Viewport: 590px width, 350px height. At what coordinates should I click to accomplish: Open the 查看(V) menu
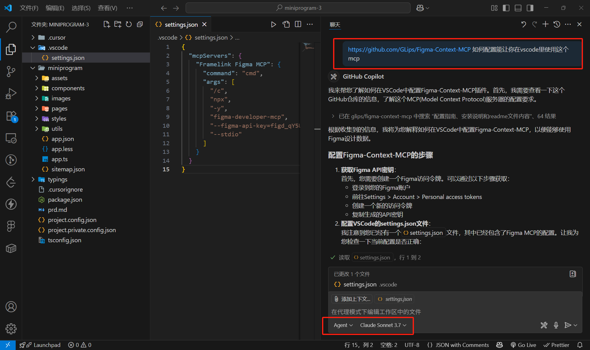(108, 8)
